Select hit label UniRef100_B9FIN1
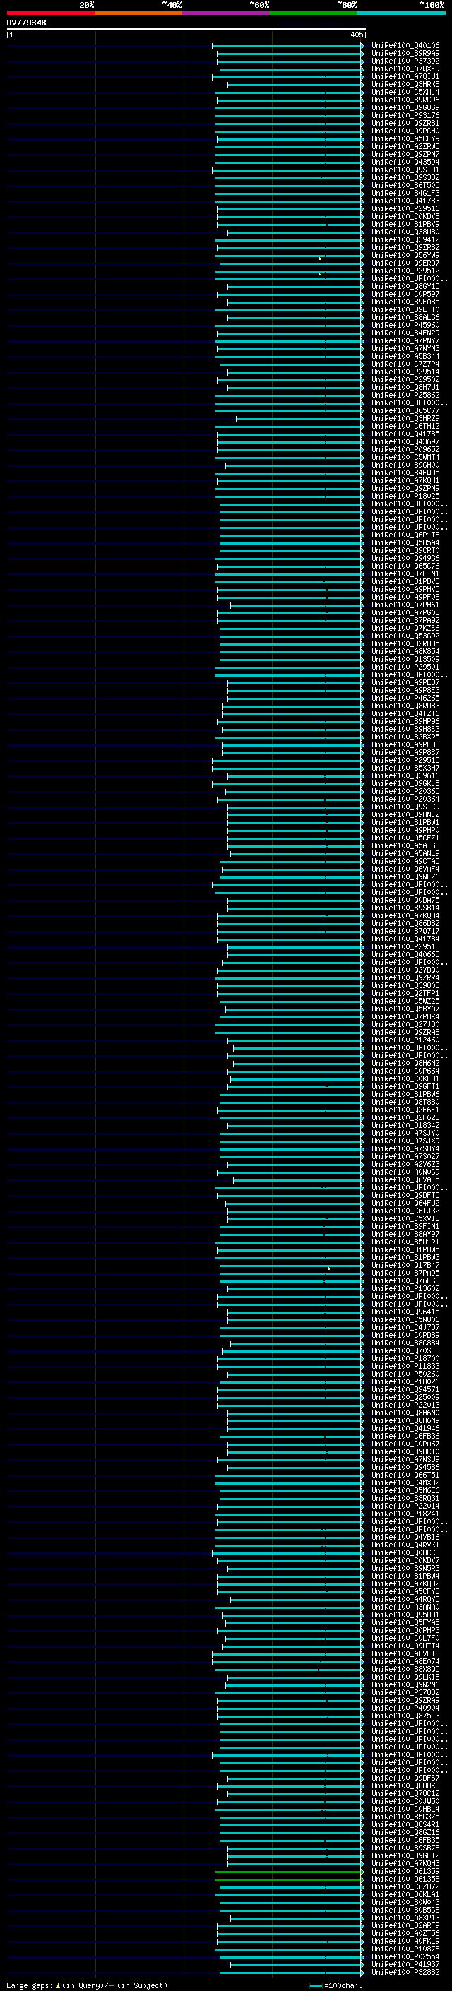The width and height of the screenshot is (452, 1991). click(405, 1227)
